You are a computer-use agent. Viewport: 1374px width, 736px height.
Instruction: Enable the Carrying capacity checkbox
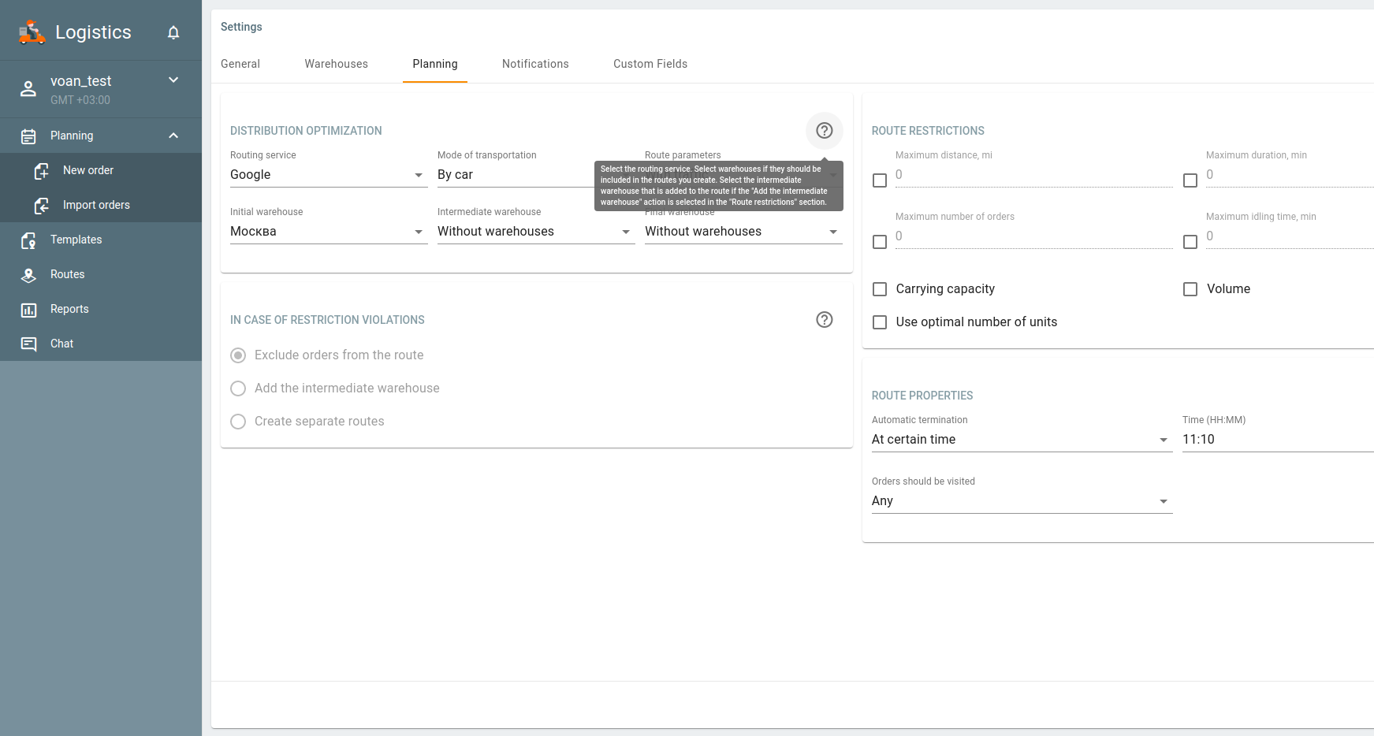(880, 289)
